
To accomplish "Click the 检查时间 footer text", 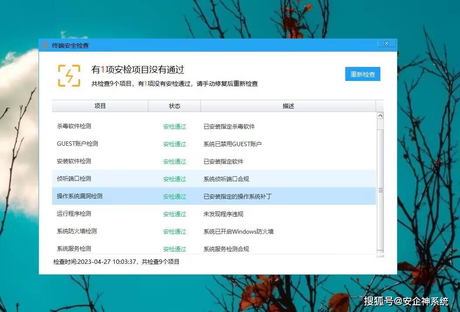I will tap(116, 262).
